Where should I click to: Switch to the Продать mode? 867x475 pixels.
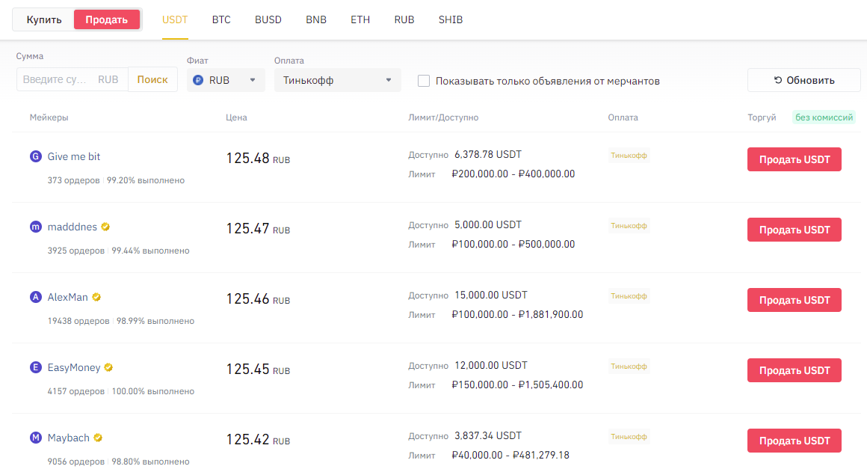tap(107, 19)
